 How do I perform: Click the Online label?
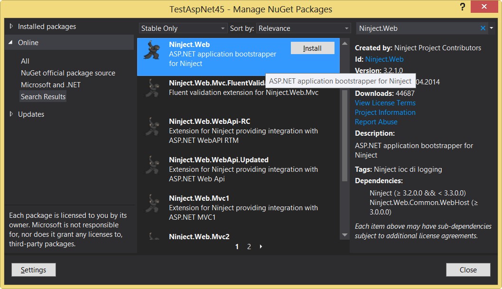(x=28, y=43)
